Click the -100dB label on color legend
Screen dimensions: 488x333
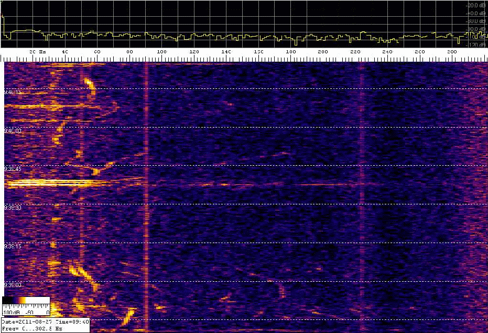coord(10,312)
